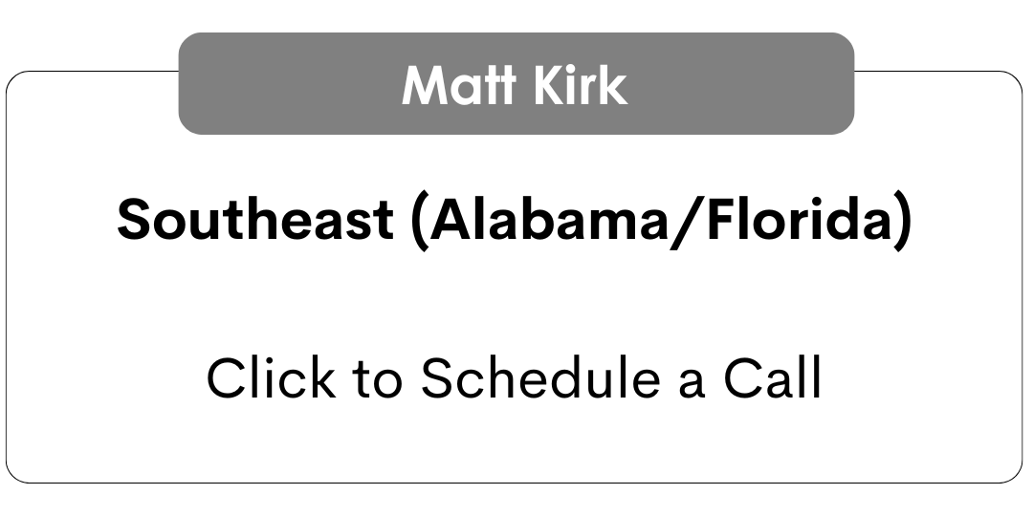Click the word "Click" in call prompt
Screen dimensions: 1033x516
(x=271, y=377)
